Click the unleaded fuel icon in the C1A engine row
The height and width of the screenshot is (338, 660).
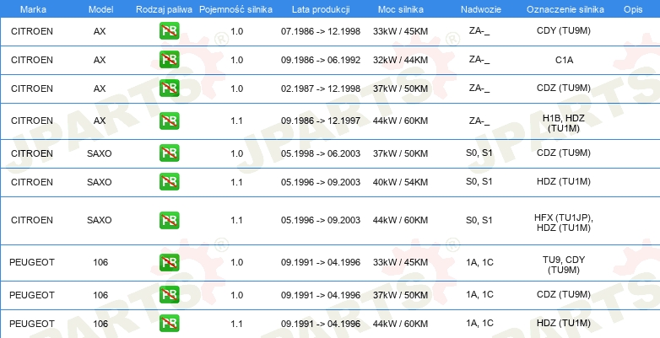169,60
